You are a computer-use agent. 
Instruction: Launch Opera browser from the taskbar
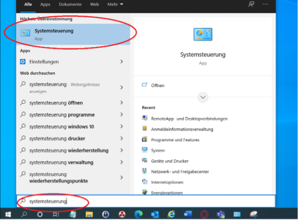click(205, 215)
